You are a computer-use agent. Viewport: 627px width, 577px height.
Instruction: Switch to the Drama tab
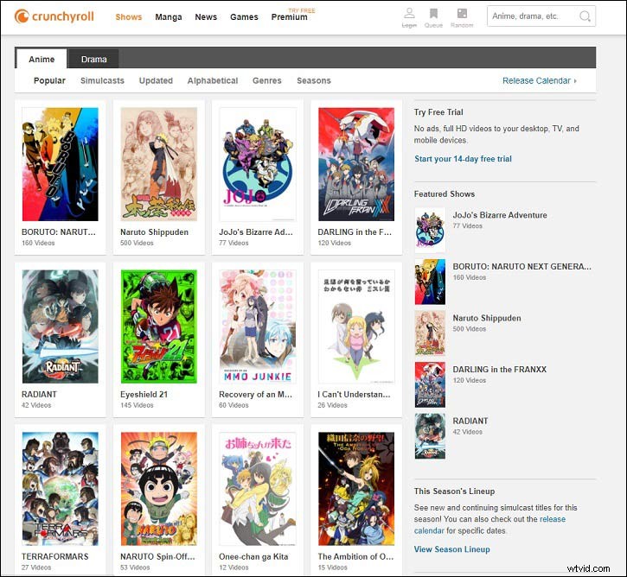pos(94,59)
